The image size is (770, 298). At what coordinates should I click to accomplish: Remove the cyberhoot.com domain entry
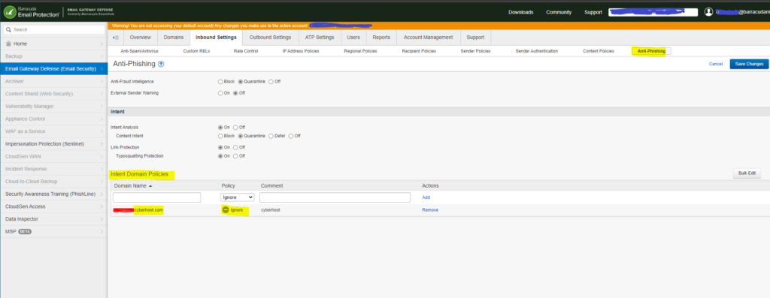[430, 209]
